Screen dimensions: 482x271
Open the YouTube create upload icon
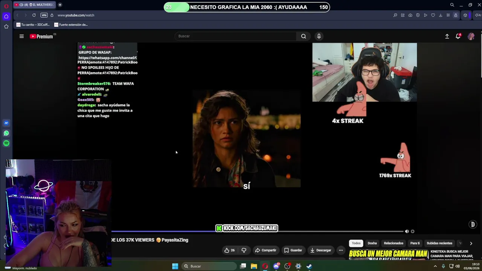[x=447, y=36]
